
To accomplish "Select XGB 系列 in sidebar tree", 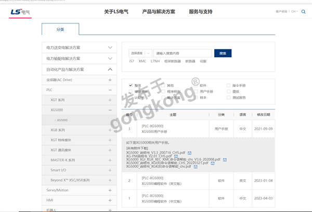I will 58,130.
